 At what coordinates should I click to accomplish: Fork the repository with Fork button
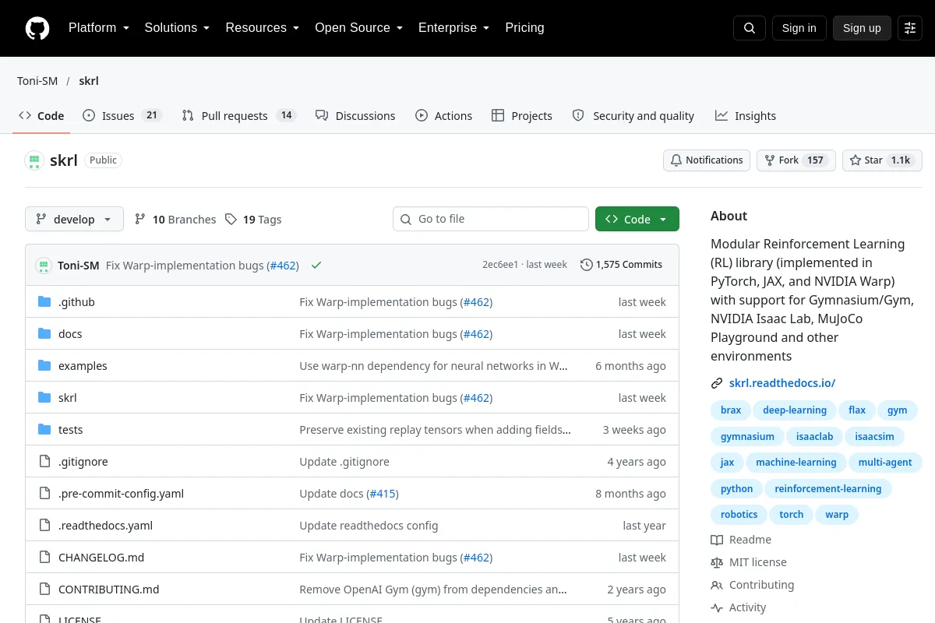[796, 160]
